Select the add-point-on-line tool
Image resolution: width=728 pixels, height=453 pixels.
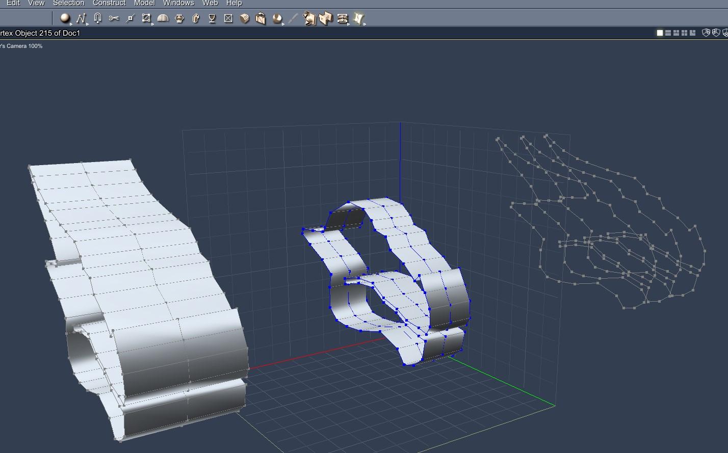click(130, 18)
